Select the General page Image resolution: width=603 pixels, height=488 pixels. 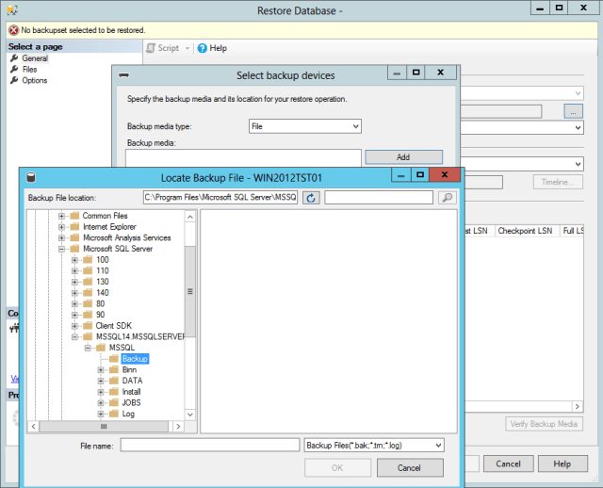(35, 58)
